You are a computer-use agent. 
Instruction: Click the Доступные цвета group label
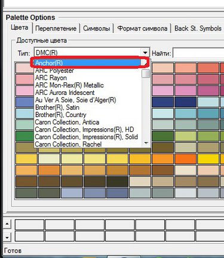41,41
